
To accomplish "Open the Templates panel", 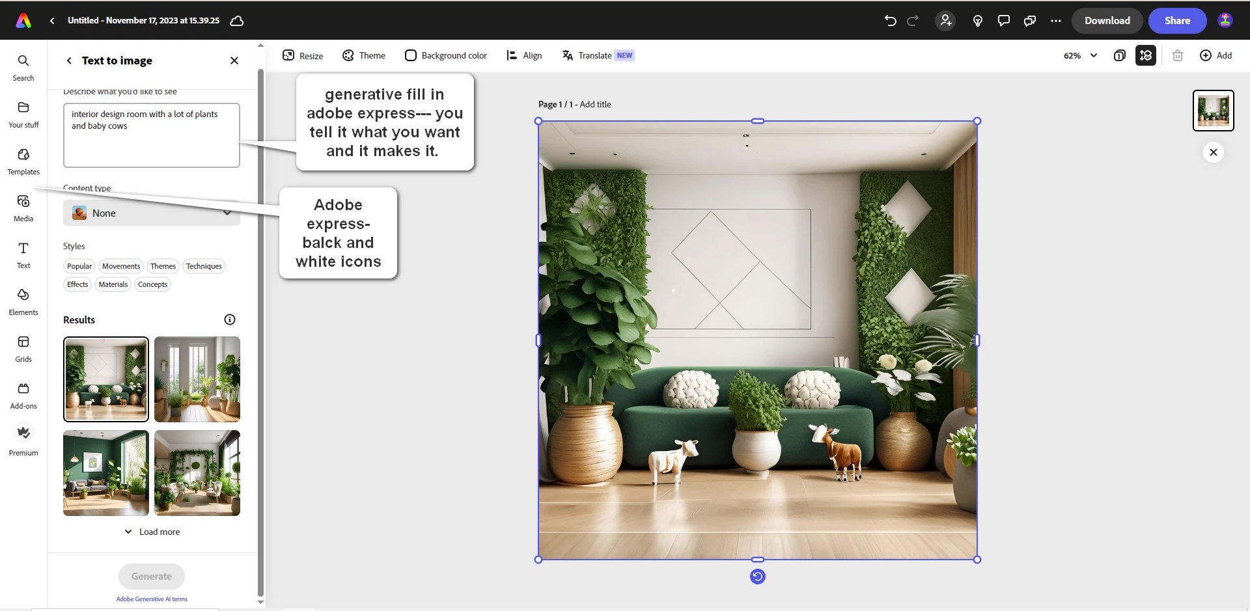I will click(x=23, y=161).
